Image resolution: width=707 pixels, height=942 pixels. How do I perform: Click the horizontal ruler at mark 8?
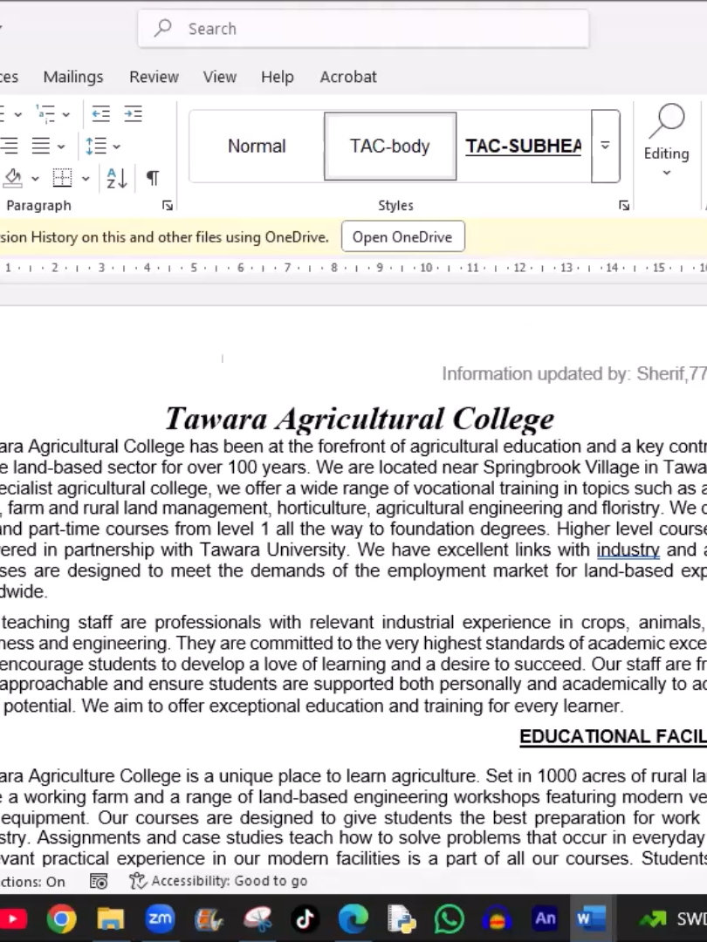[x=333, y=268]
